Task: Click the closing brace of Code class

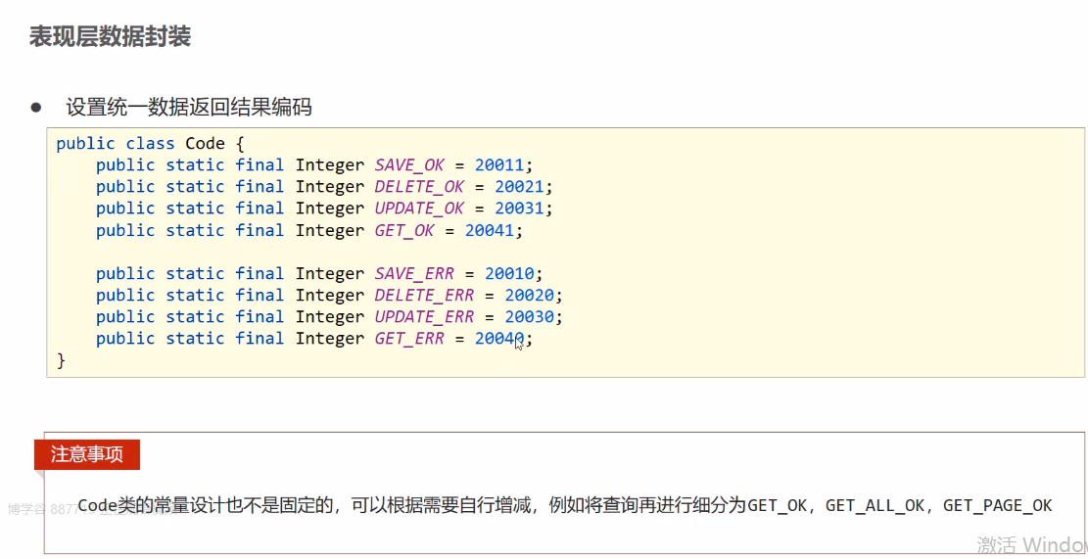Action: point(61,360)
